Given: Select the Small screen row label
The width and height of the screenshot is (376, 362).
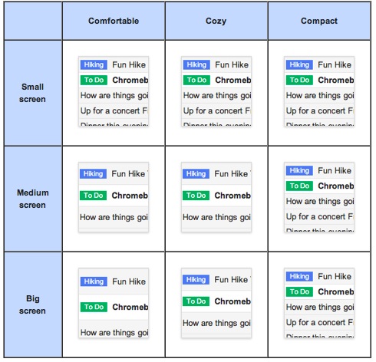Looking at the screenshot, I should click(x=32, y=93).
